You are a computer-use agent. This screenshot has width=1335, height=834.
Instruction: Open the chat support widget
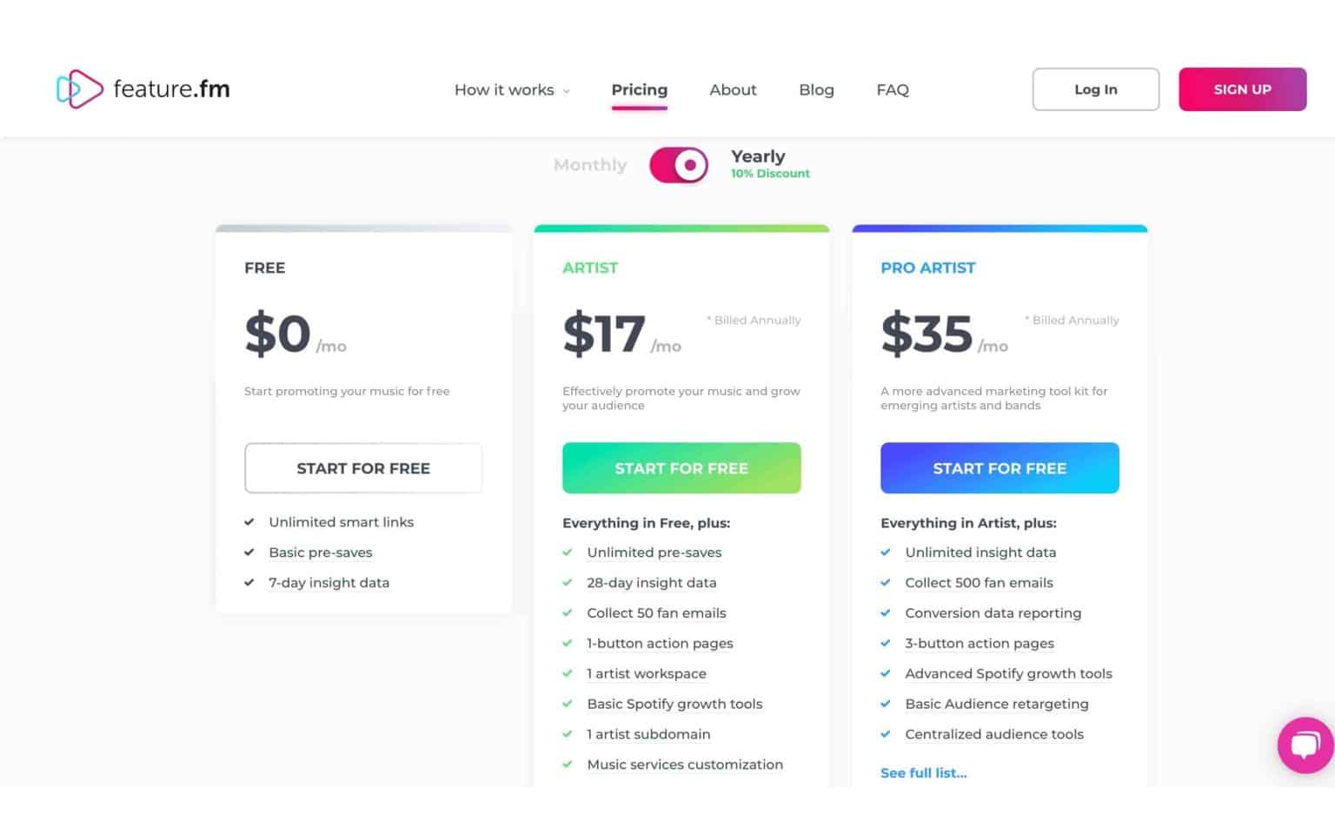[1305, 745]
